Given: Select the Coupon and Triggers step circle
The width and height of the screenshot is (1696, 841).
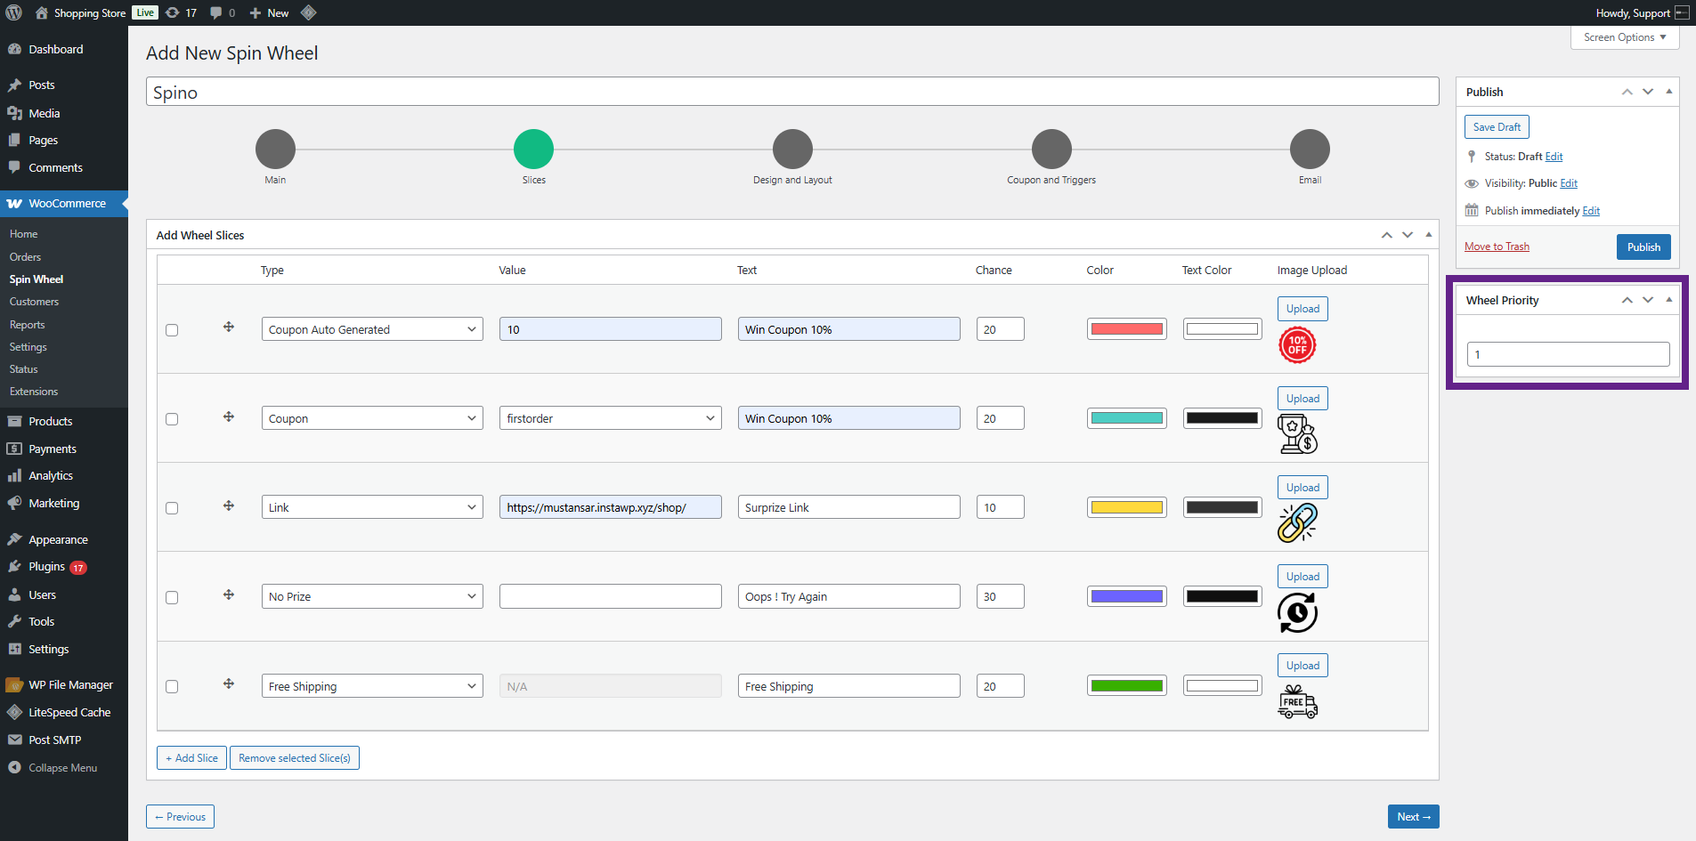Looking at the screenshot, I should pos(1051,149).
